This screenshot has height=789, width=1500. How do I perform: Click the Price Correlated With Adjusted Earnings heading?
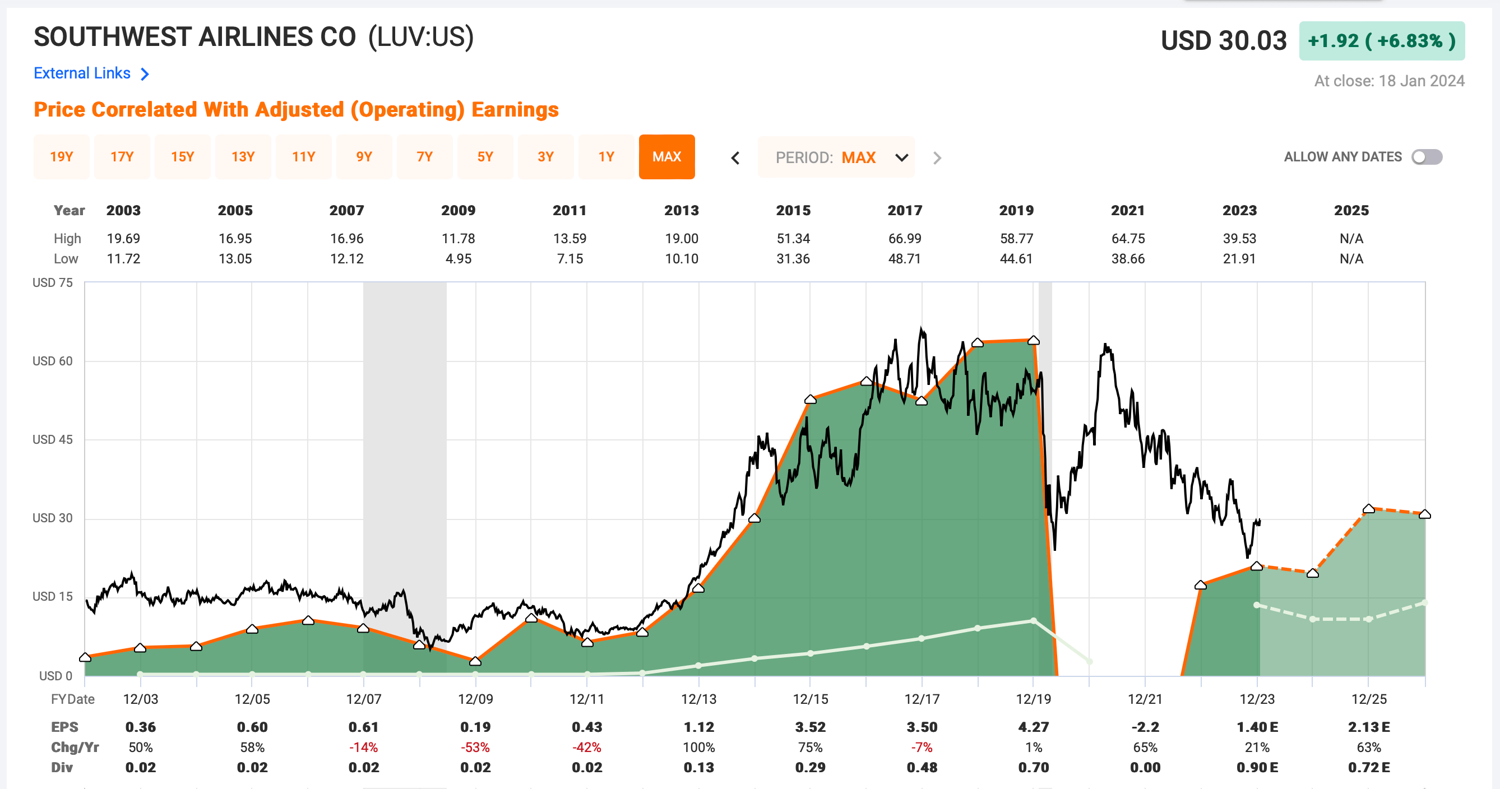pyautogui.click(x=296, y=109)
